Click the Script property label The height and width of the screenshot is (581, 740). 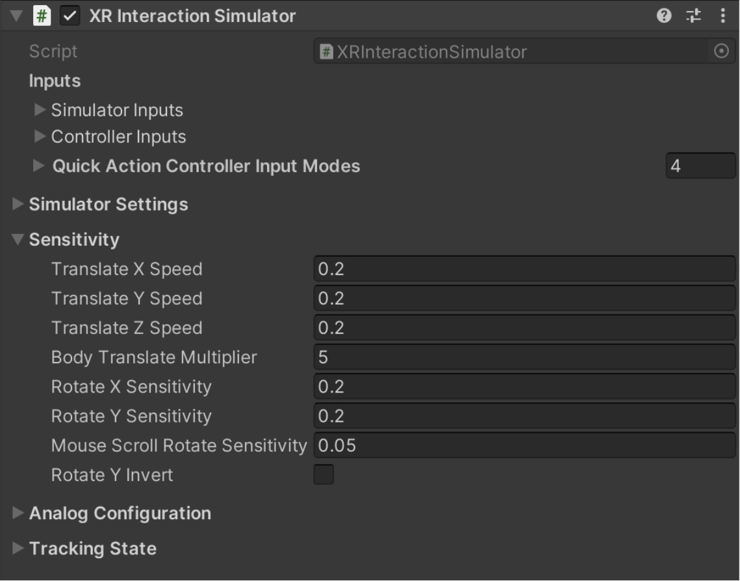coord(53,51)
